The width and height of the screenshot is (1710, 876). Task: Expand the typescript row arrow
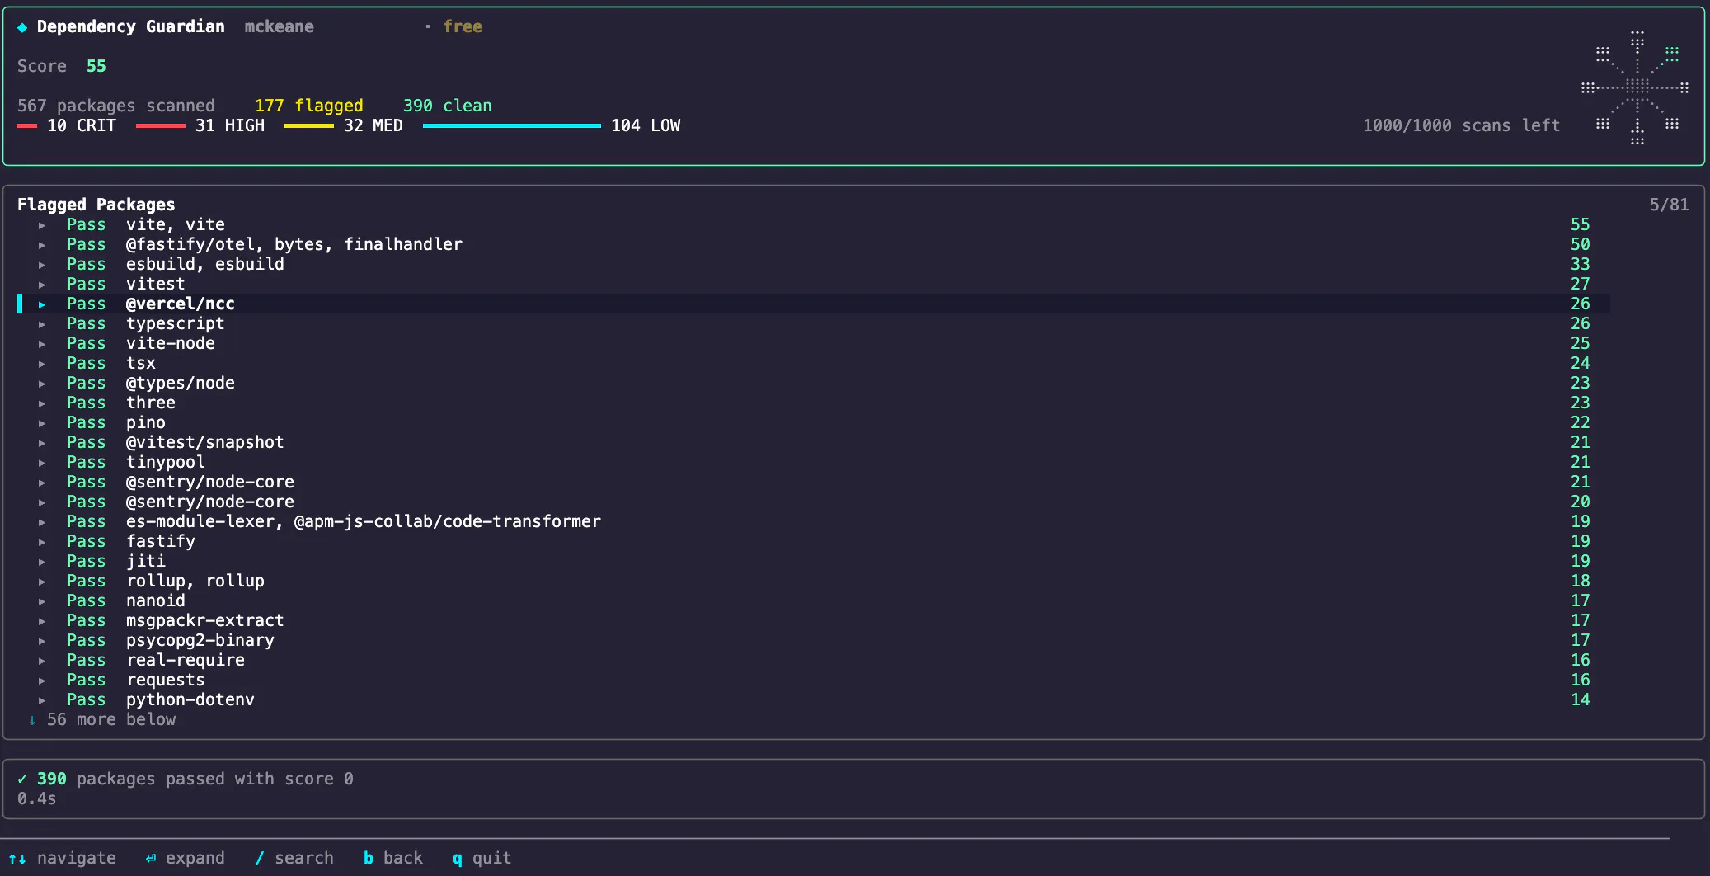tap(42, 324)
